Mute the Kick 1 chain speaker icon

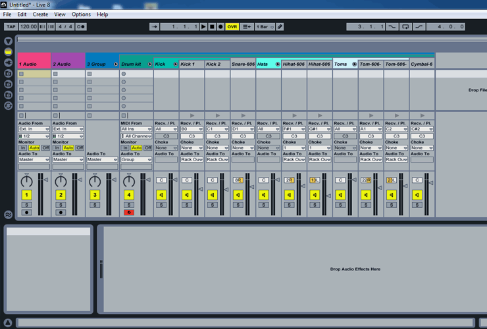pos(187,195)
